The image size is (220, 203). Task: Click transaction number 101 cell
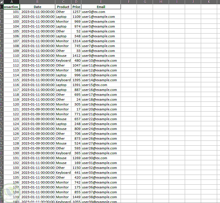(x=12, y=12)
